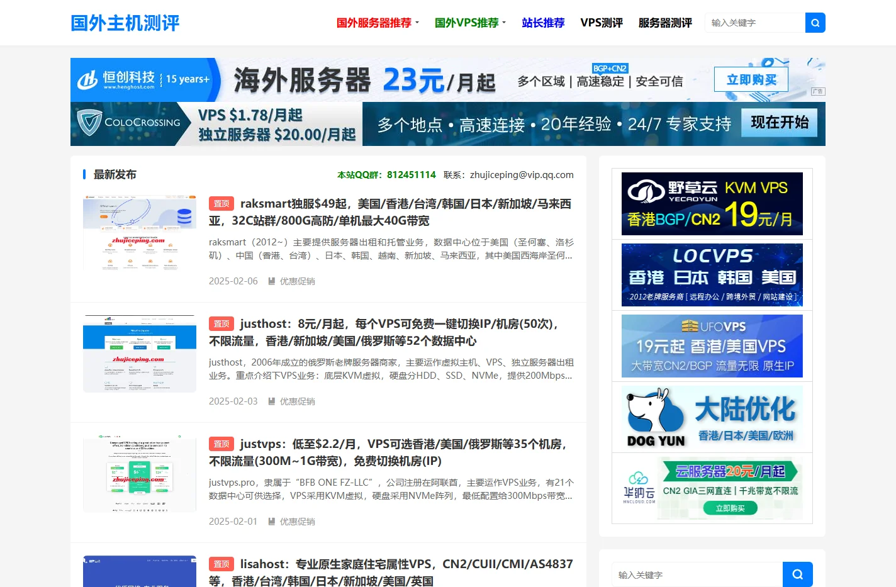Click 立即购买 in the 华纳云 ad
The image size is (896, 587).
point(731,508)
